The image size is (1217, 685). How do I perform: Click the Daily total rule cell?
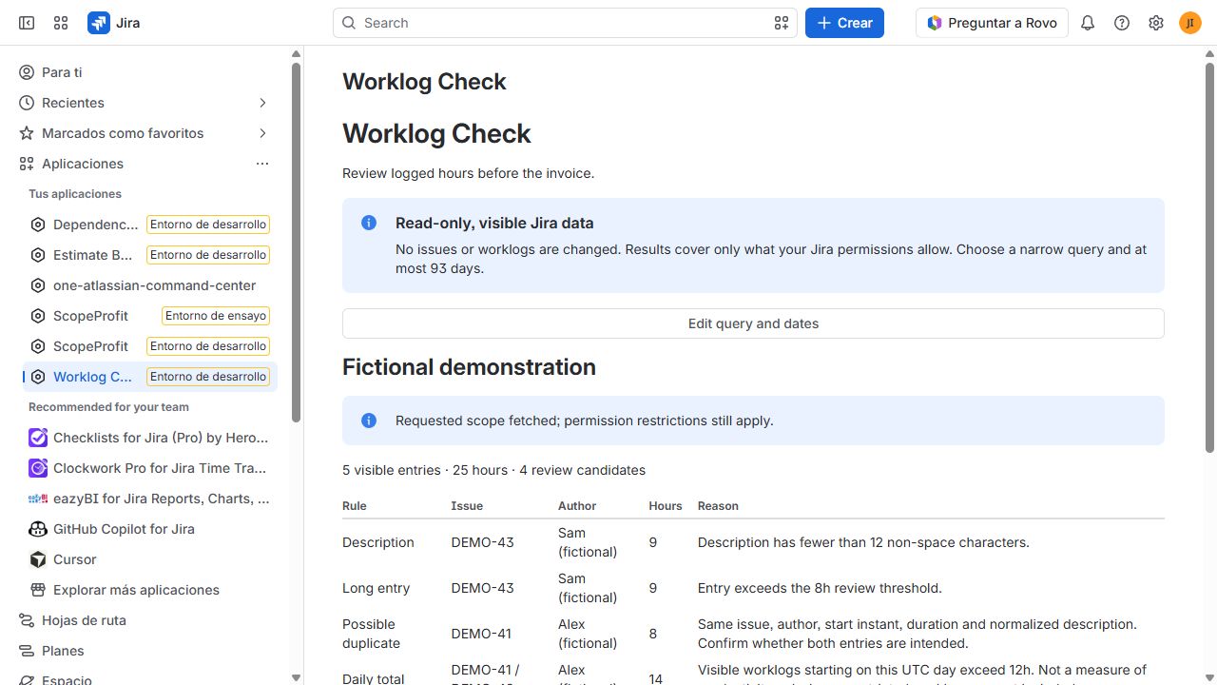[x=374, y=678]
